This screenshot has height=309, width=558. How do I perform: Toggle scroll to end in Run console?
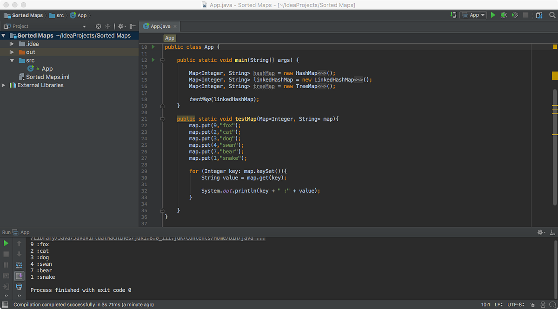[x=19, y=276]
